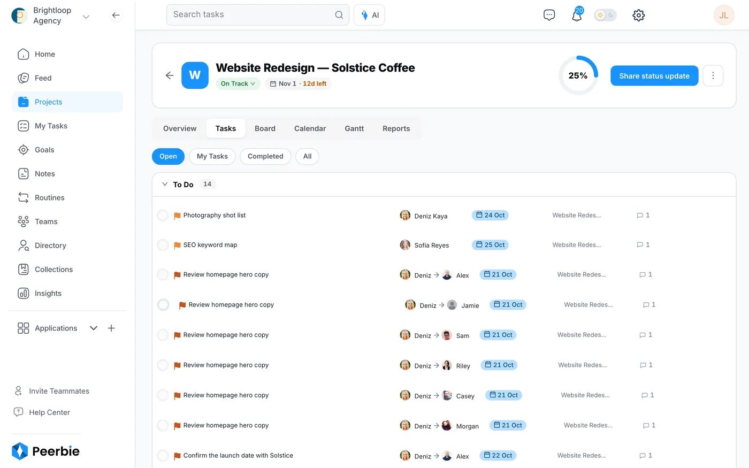Filter by Completed tasks
Viewport: 749px width, 468px height.
(265, 156)
